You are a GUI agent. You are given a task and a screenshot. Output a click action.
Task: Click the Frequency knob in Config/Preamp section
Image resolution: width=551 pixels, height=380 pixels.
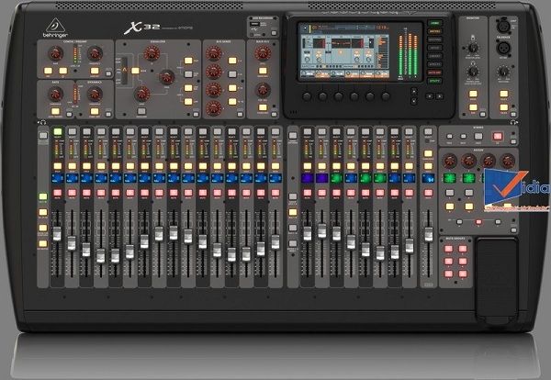click(x=95, y=54)
